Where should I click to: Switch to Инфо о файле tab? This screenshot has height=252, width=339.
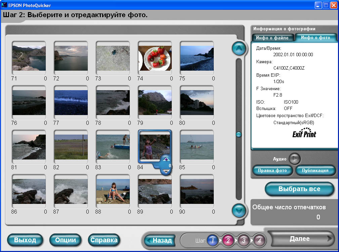pyautogui.click(x=272, y=38)
